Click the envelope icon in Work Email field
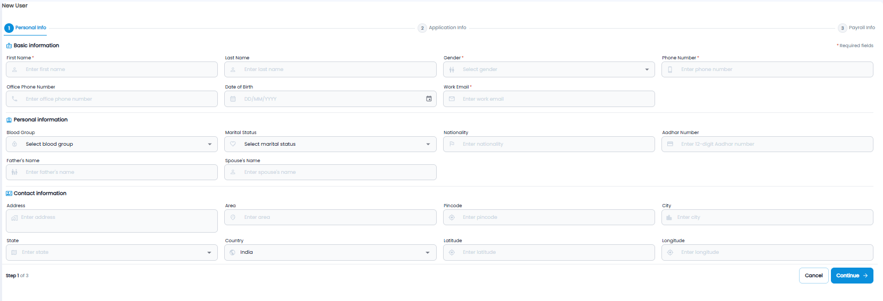 (452, 99)
